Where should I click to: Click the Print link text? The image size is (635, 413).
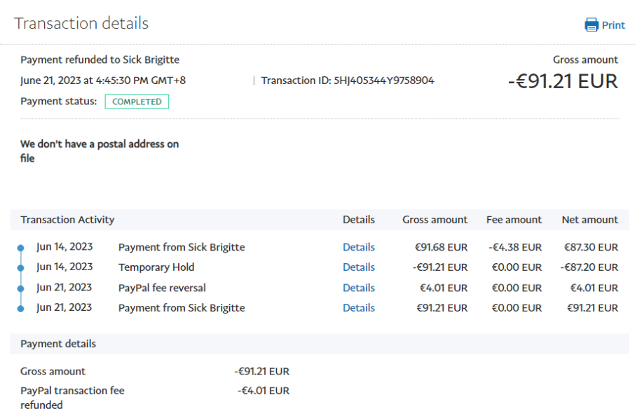click(x=613, y=25)
